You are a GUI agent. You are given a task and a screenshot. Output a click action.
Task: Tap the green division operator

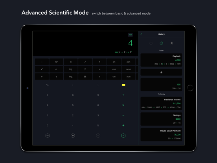coord(123,95)
